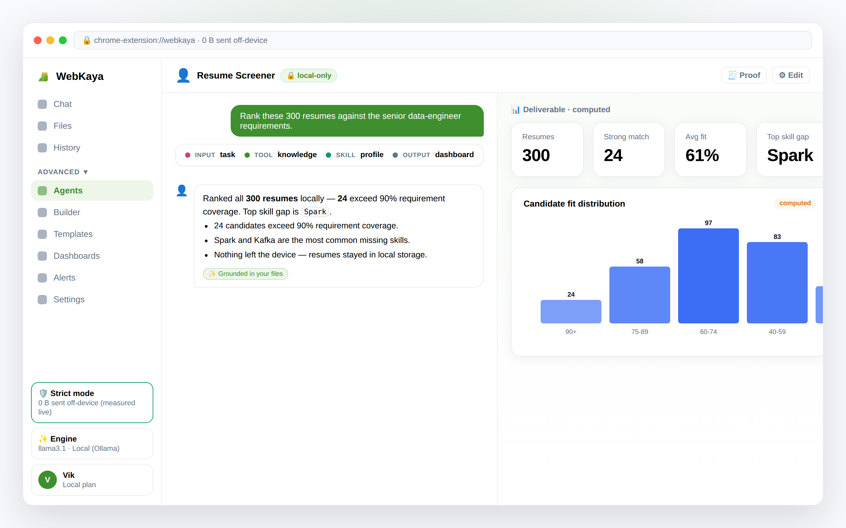Click the Grounded in your files chip

click(x=246, y=274)
